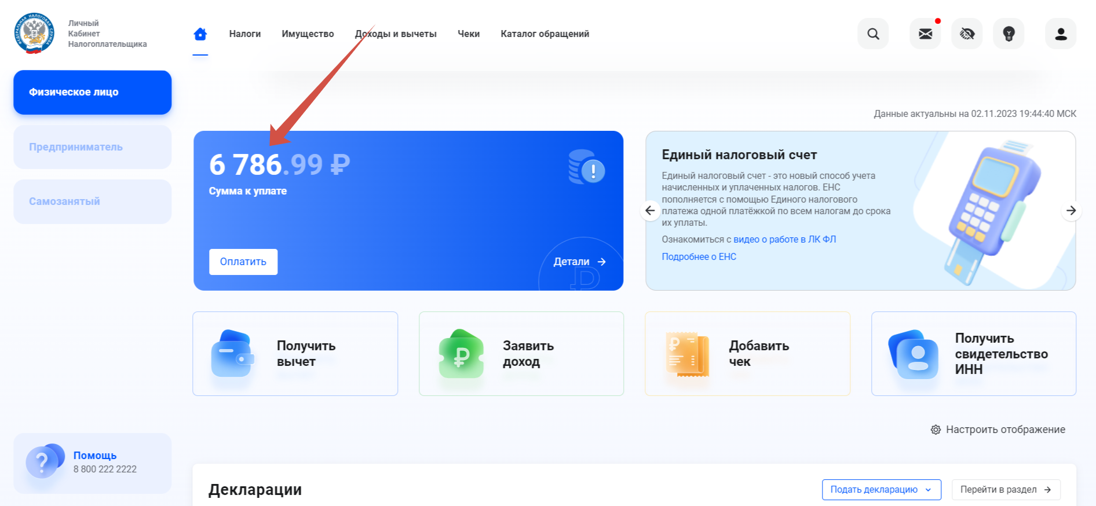Click the 6 786.99 ₽ amount
Image resolution: width=1096 pixels, height=506 pixels.
point(280,164)
